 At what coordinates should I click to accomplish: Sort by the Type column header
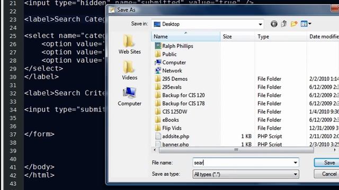[x=281, y=36]
